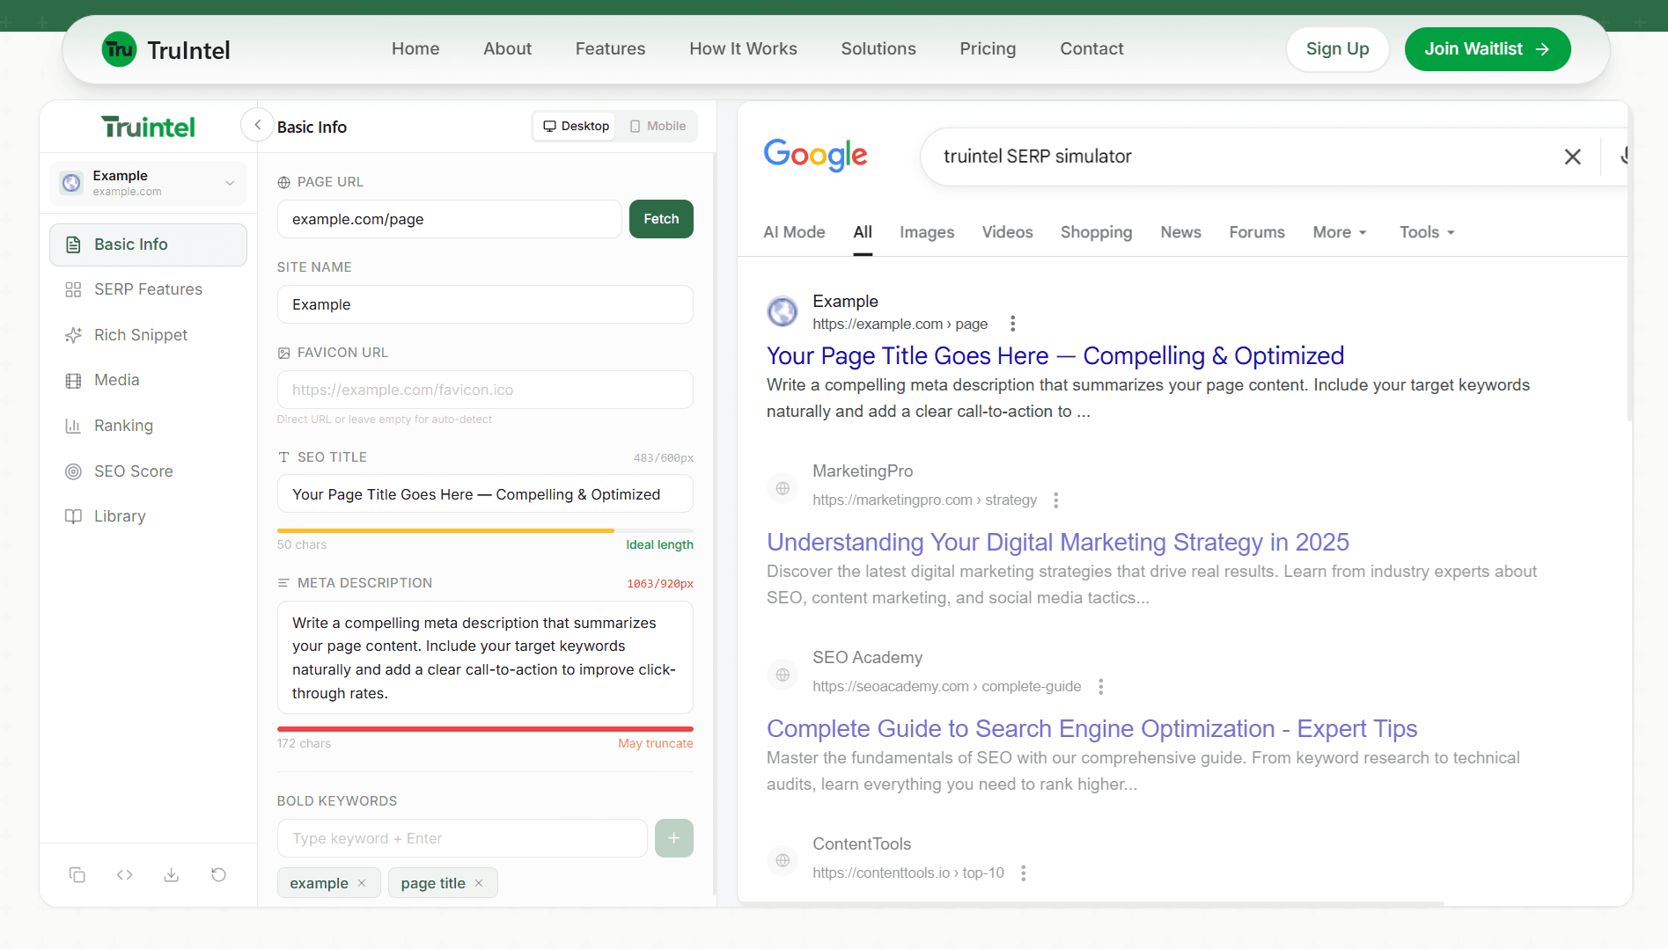Expand the Tools dropdown
This screenshot has width=1668, height=949.
tap(1427, 232)
